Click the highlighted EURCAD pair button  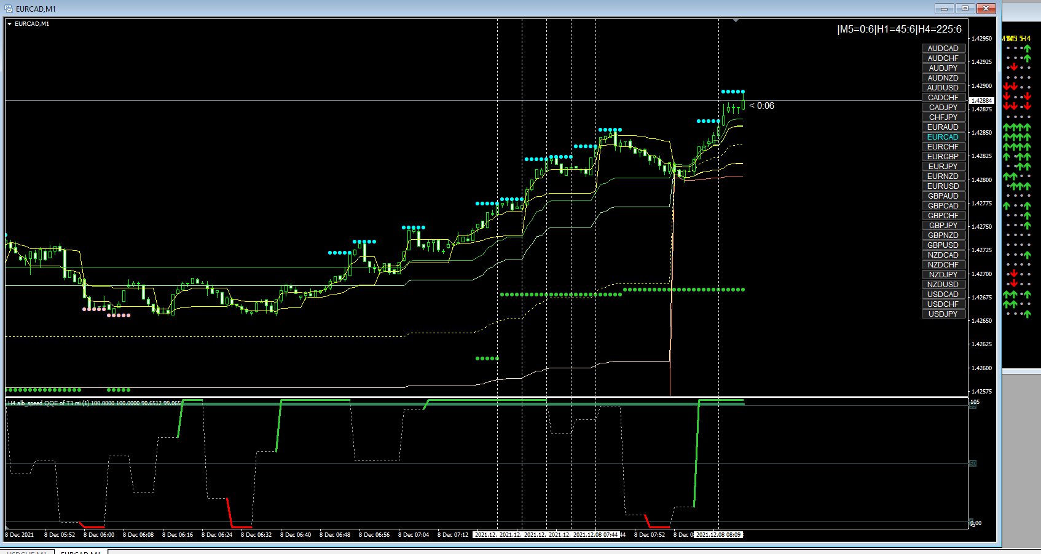click(x=943, y=137)
